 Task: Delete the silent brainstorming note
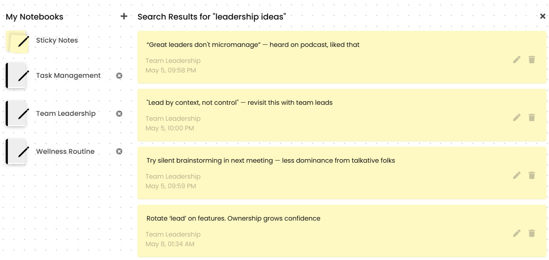[532, 175]
